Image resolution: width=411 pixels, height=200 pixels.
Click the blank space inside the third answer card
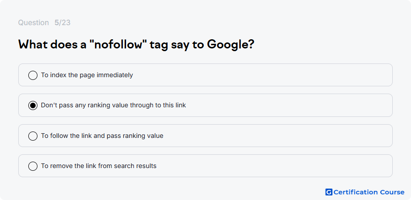pyautogui.click(x=278, y=136)
